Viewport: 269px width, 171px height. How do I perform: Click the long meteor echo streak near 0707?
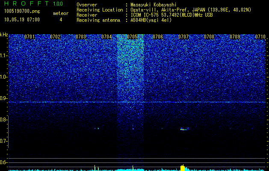point(184,129)
